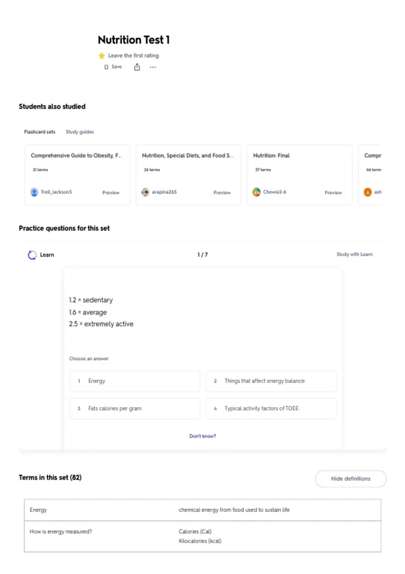Image resolution: width=405 pixels, height=574 pixels.
Task: Select the Energy term row
Action: pyautogui.click(x=202, y=510)
